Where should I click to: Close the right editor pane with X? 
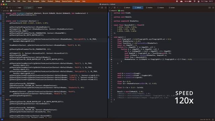(110, 8)
